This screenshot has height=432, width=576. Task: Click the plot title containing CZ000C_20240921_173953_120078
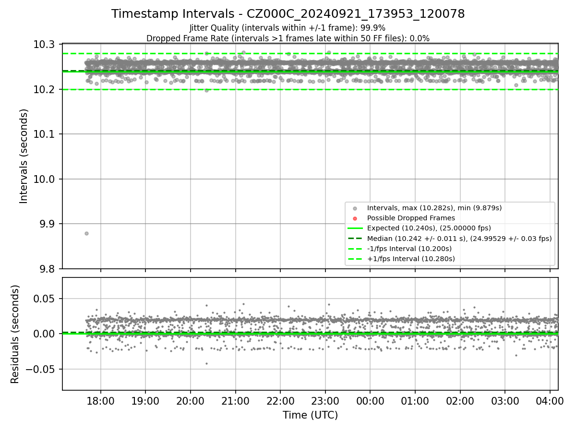(288, 14)
